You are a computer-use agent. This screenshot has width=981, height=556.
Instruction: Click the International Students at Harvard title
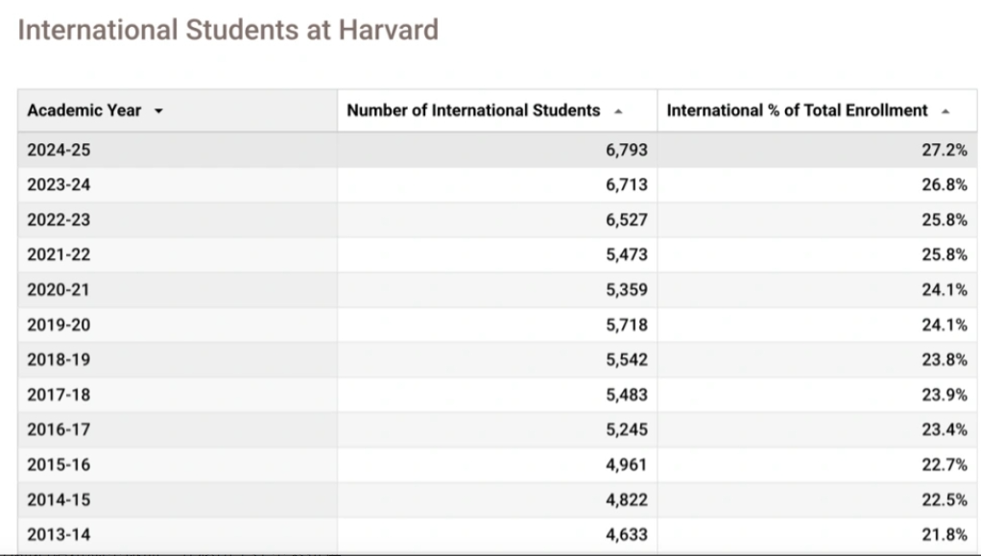tap(227, 30)
